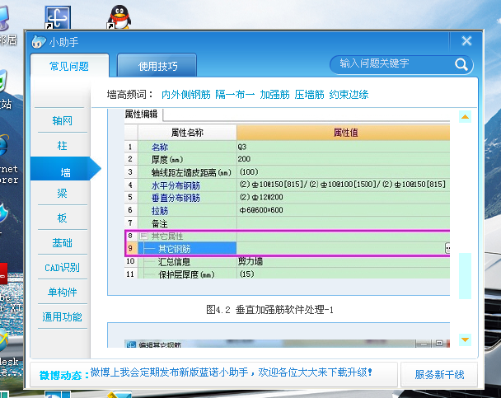
Task: Click the 属性值 column header
Action: (343, 133)
